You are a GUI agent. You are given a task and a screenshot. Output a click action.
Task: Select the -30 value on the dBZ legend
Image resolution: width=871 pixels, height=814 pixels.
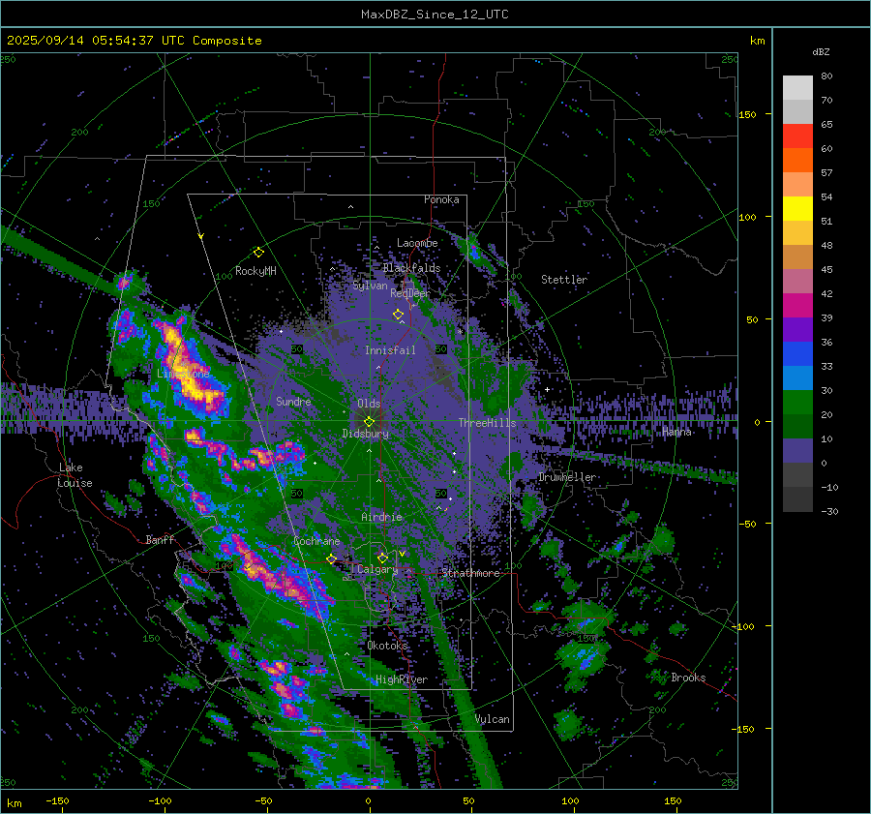829,511
